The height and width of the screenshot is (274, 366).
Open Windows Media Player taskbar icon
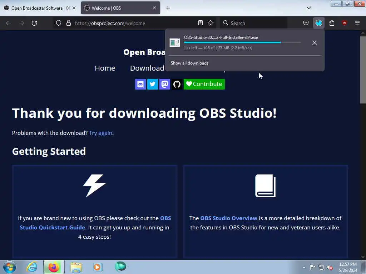tap(98, 267)
